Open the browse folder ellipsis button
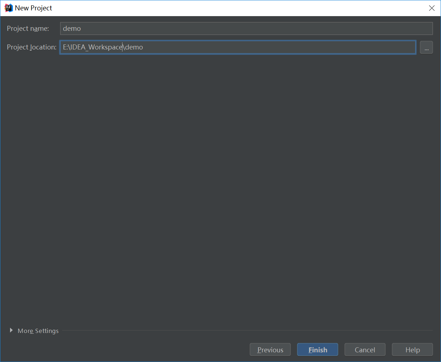The height and width of the screenshot is (362, 441). 426,47
